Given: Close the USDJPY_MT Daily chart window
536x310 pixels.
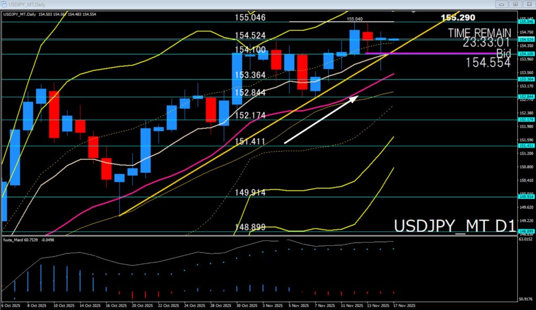Looking at the screenshot, I should pyautogui.click(x=529, y=4).
